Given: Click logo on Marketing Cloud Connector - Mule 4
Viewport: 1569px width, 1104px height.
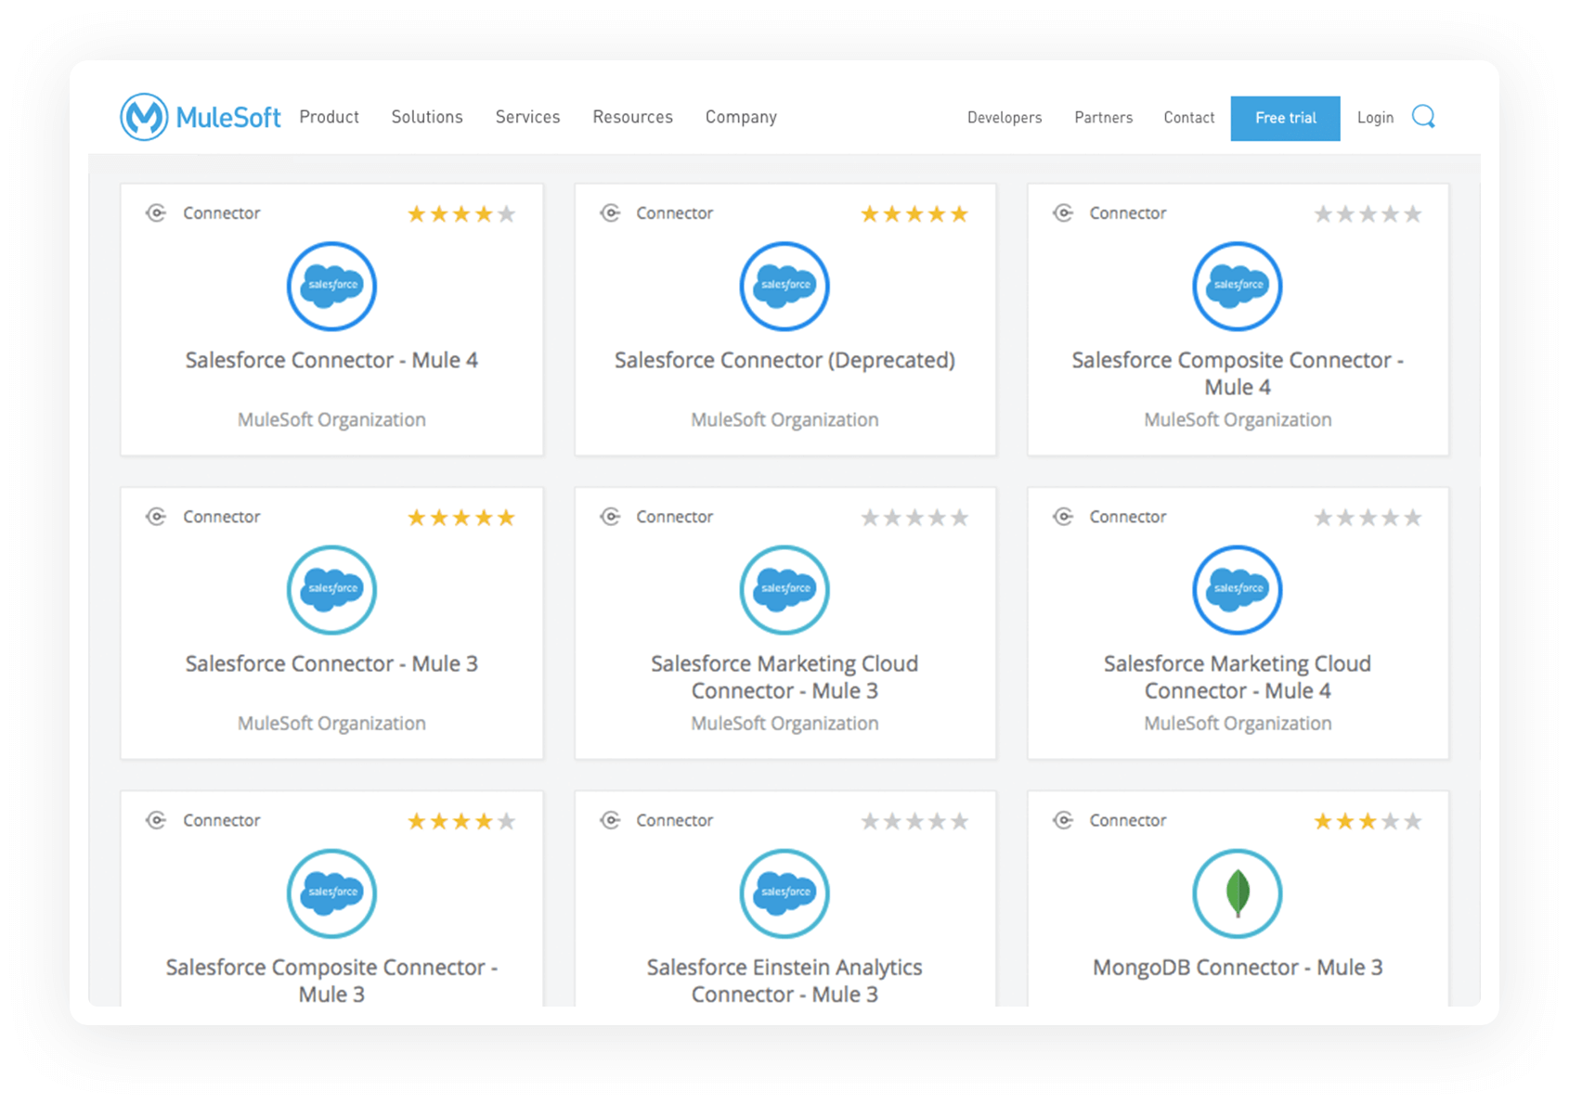Looking at the screenshot, I should tap(1238, 589).
